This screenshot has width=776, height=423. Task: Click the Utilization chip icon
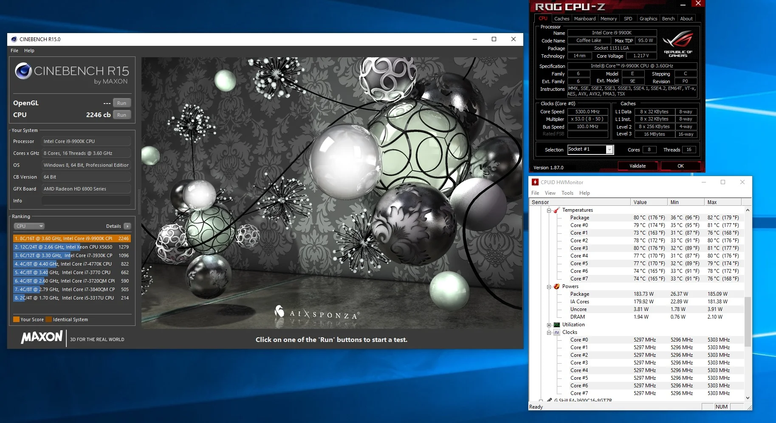coord(556,325)
